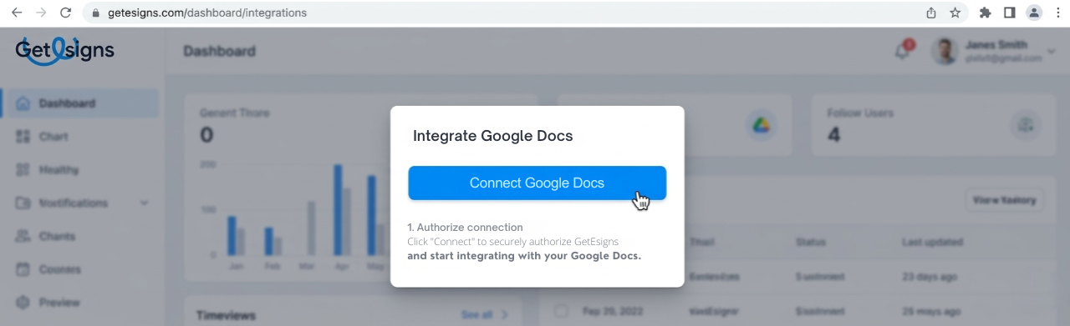This screenshot has width=1070, height=326.
Task: Click the Jan bar in the chart
Action: pyautogui.click(x=232, y=236)
